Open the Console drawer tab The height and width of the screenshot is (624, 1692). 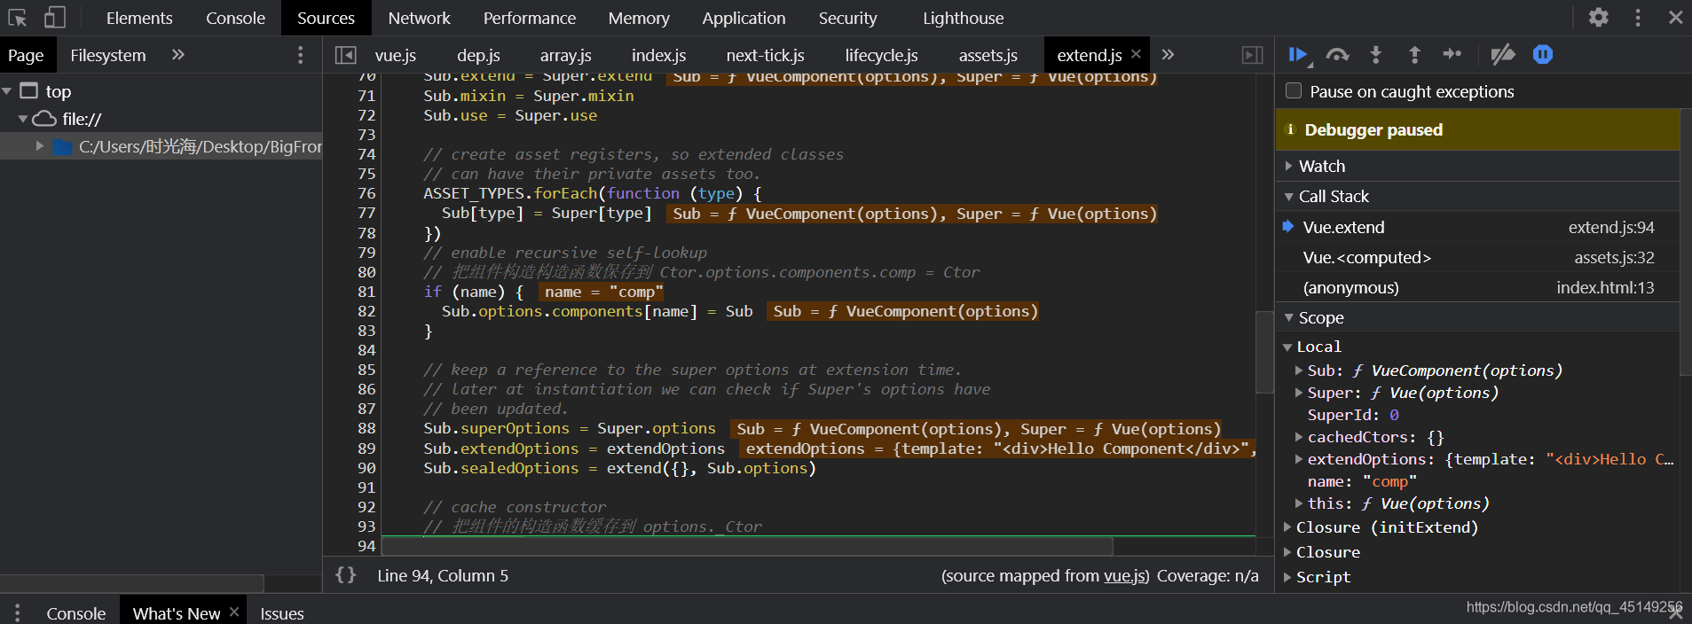(76, 613)
